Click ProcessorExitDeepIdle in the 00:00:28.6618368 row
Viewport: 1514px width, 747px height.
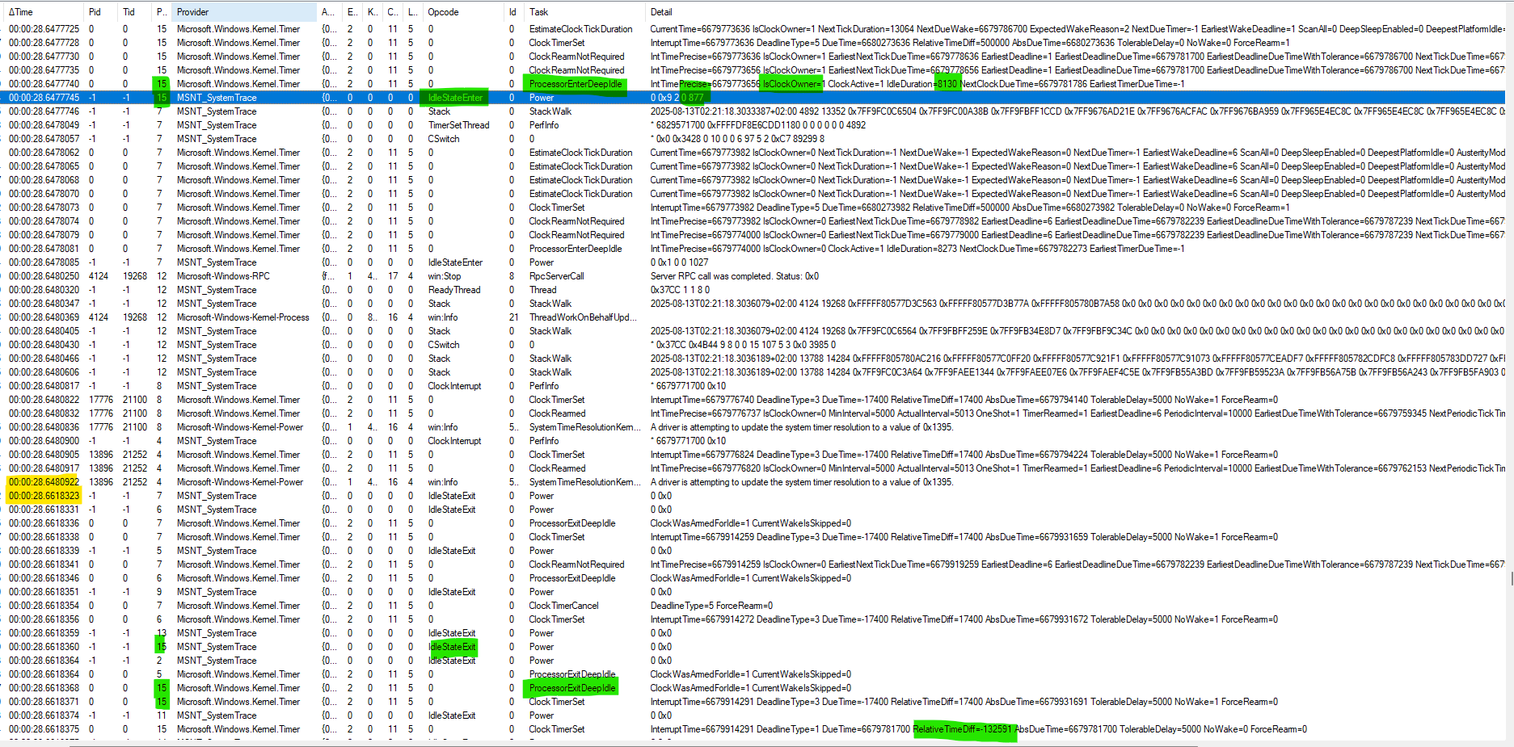tap(572, 688)
